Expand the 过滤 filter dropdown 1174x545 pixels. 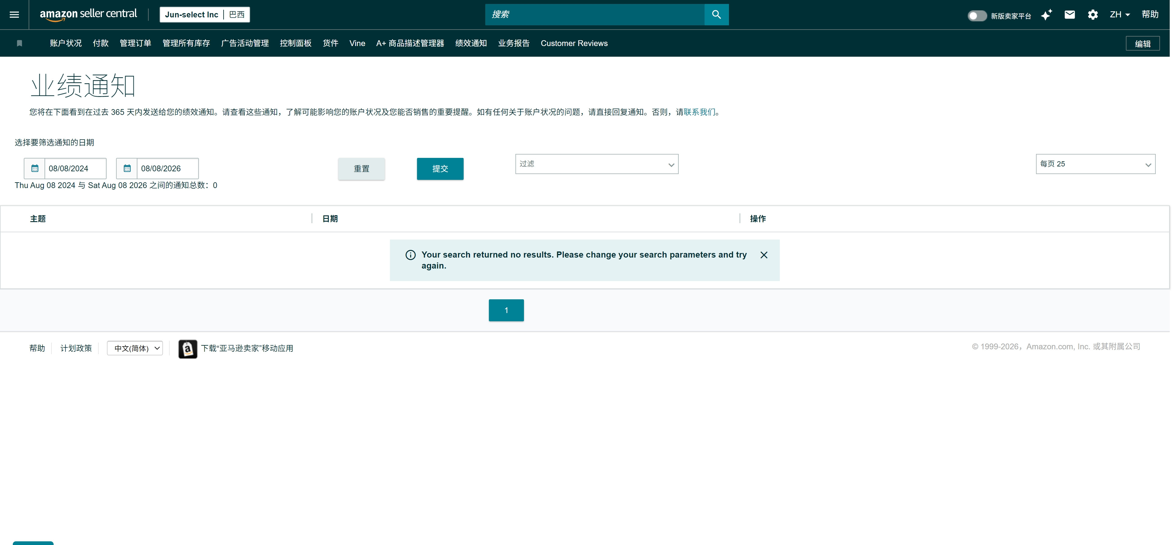(596, 164)
